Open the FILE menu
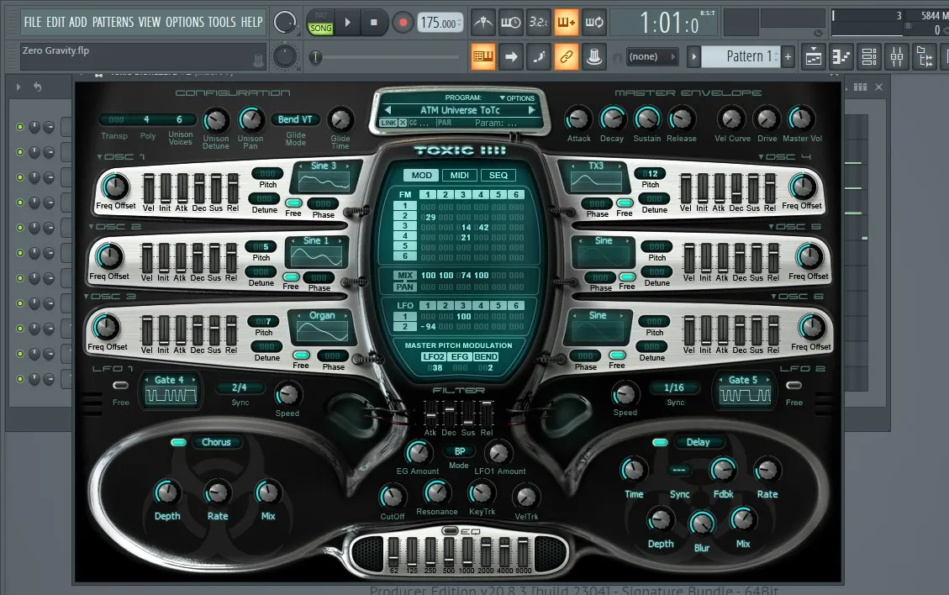Screen dimensions: 949x595 (x=33, y=23)
